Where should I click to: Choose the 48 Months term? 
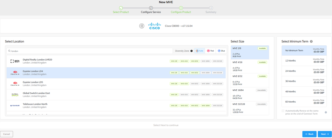[x=304, y=92]
